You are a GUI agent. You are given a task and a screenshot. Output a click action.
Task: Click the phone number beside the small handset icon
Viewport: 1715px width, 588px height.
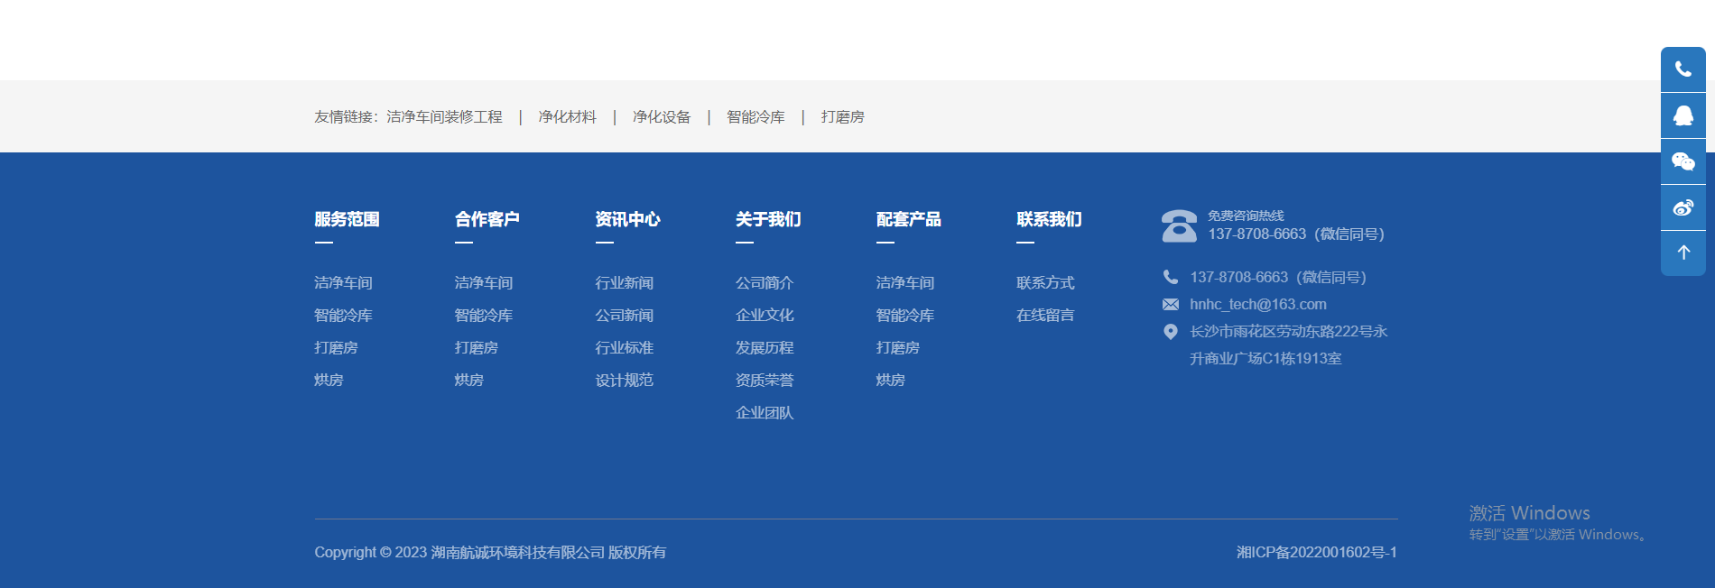[1278, 278]
